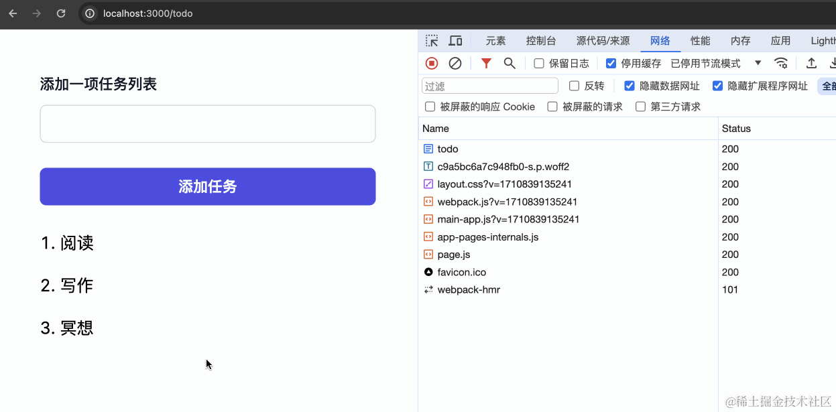Click the 过滤 filter text box
Image resolution: width=836 pixels, height=412 pixels.
(490, 86)
